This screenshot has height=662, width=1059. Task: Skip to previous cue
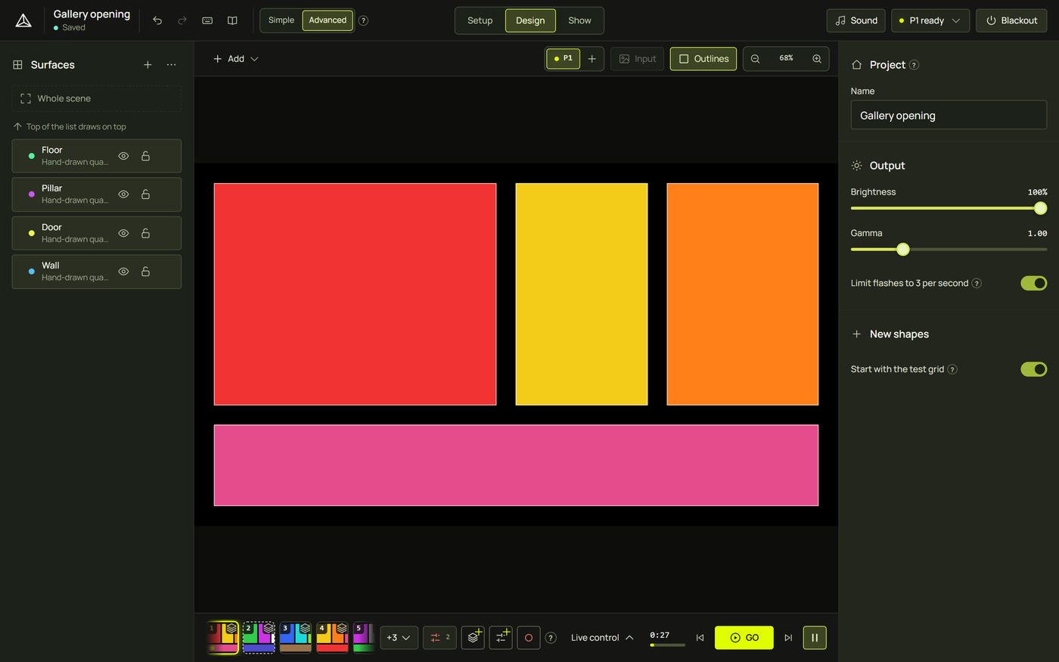point(700,638)
